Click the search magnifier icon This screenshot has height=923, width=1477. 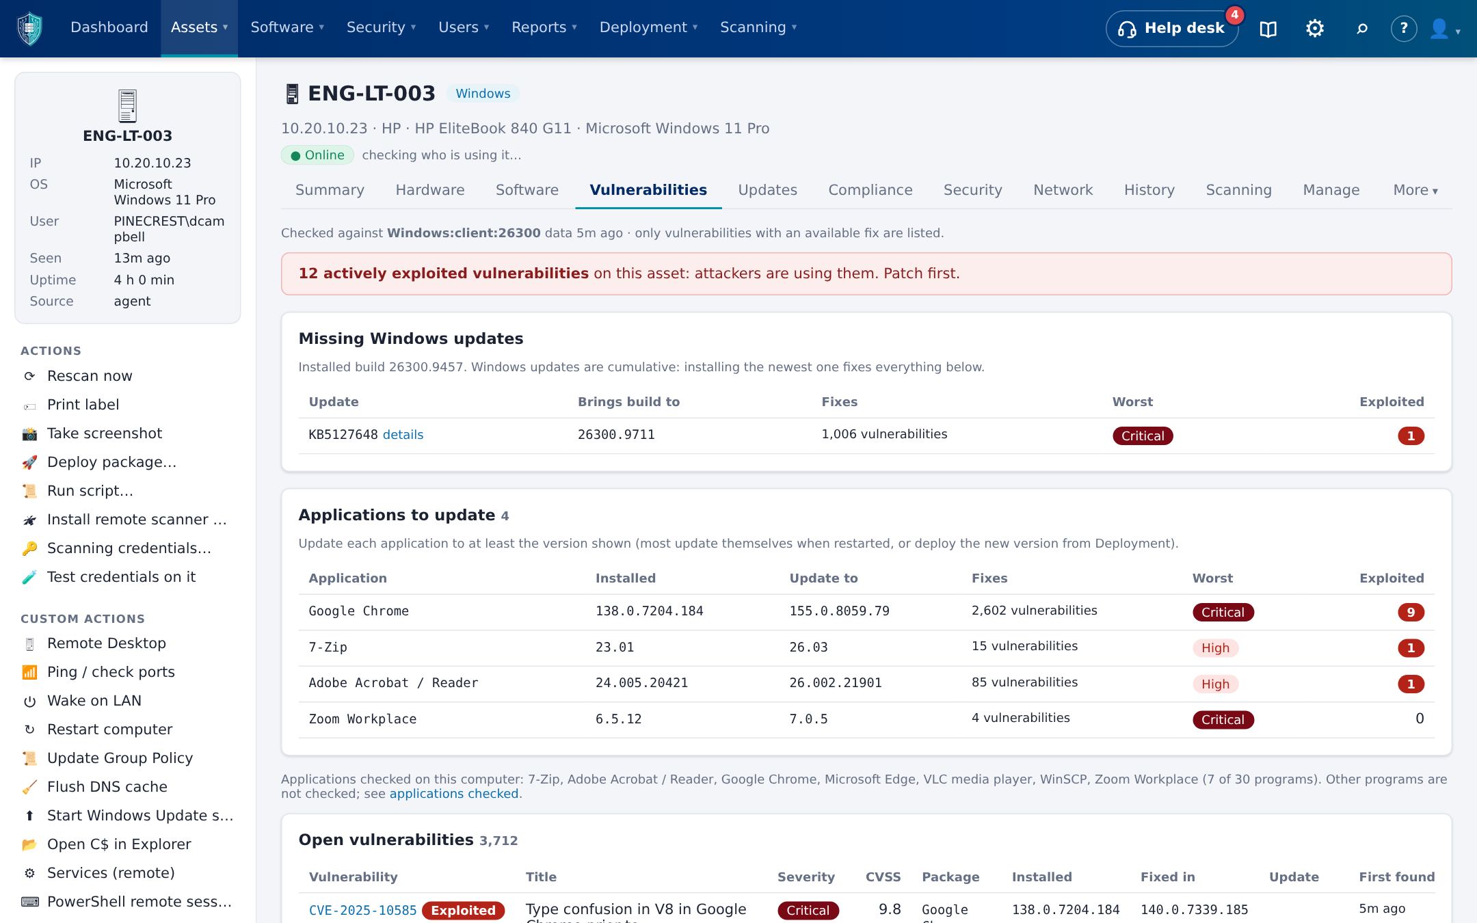pyautogui.click(x=1361, y=28)
